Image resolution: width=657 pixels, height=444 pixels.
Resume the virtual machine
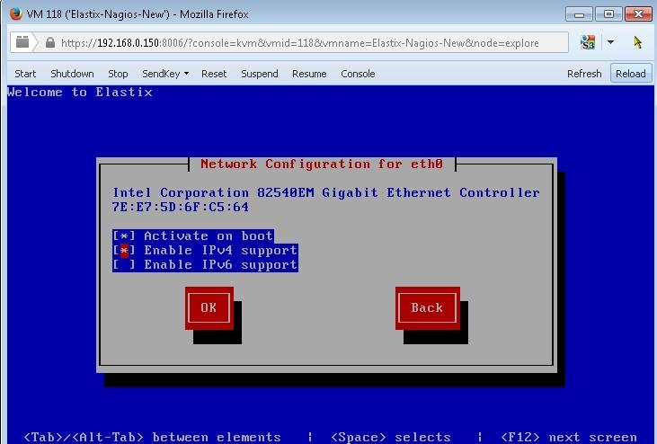(x=309, y=74)
